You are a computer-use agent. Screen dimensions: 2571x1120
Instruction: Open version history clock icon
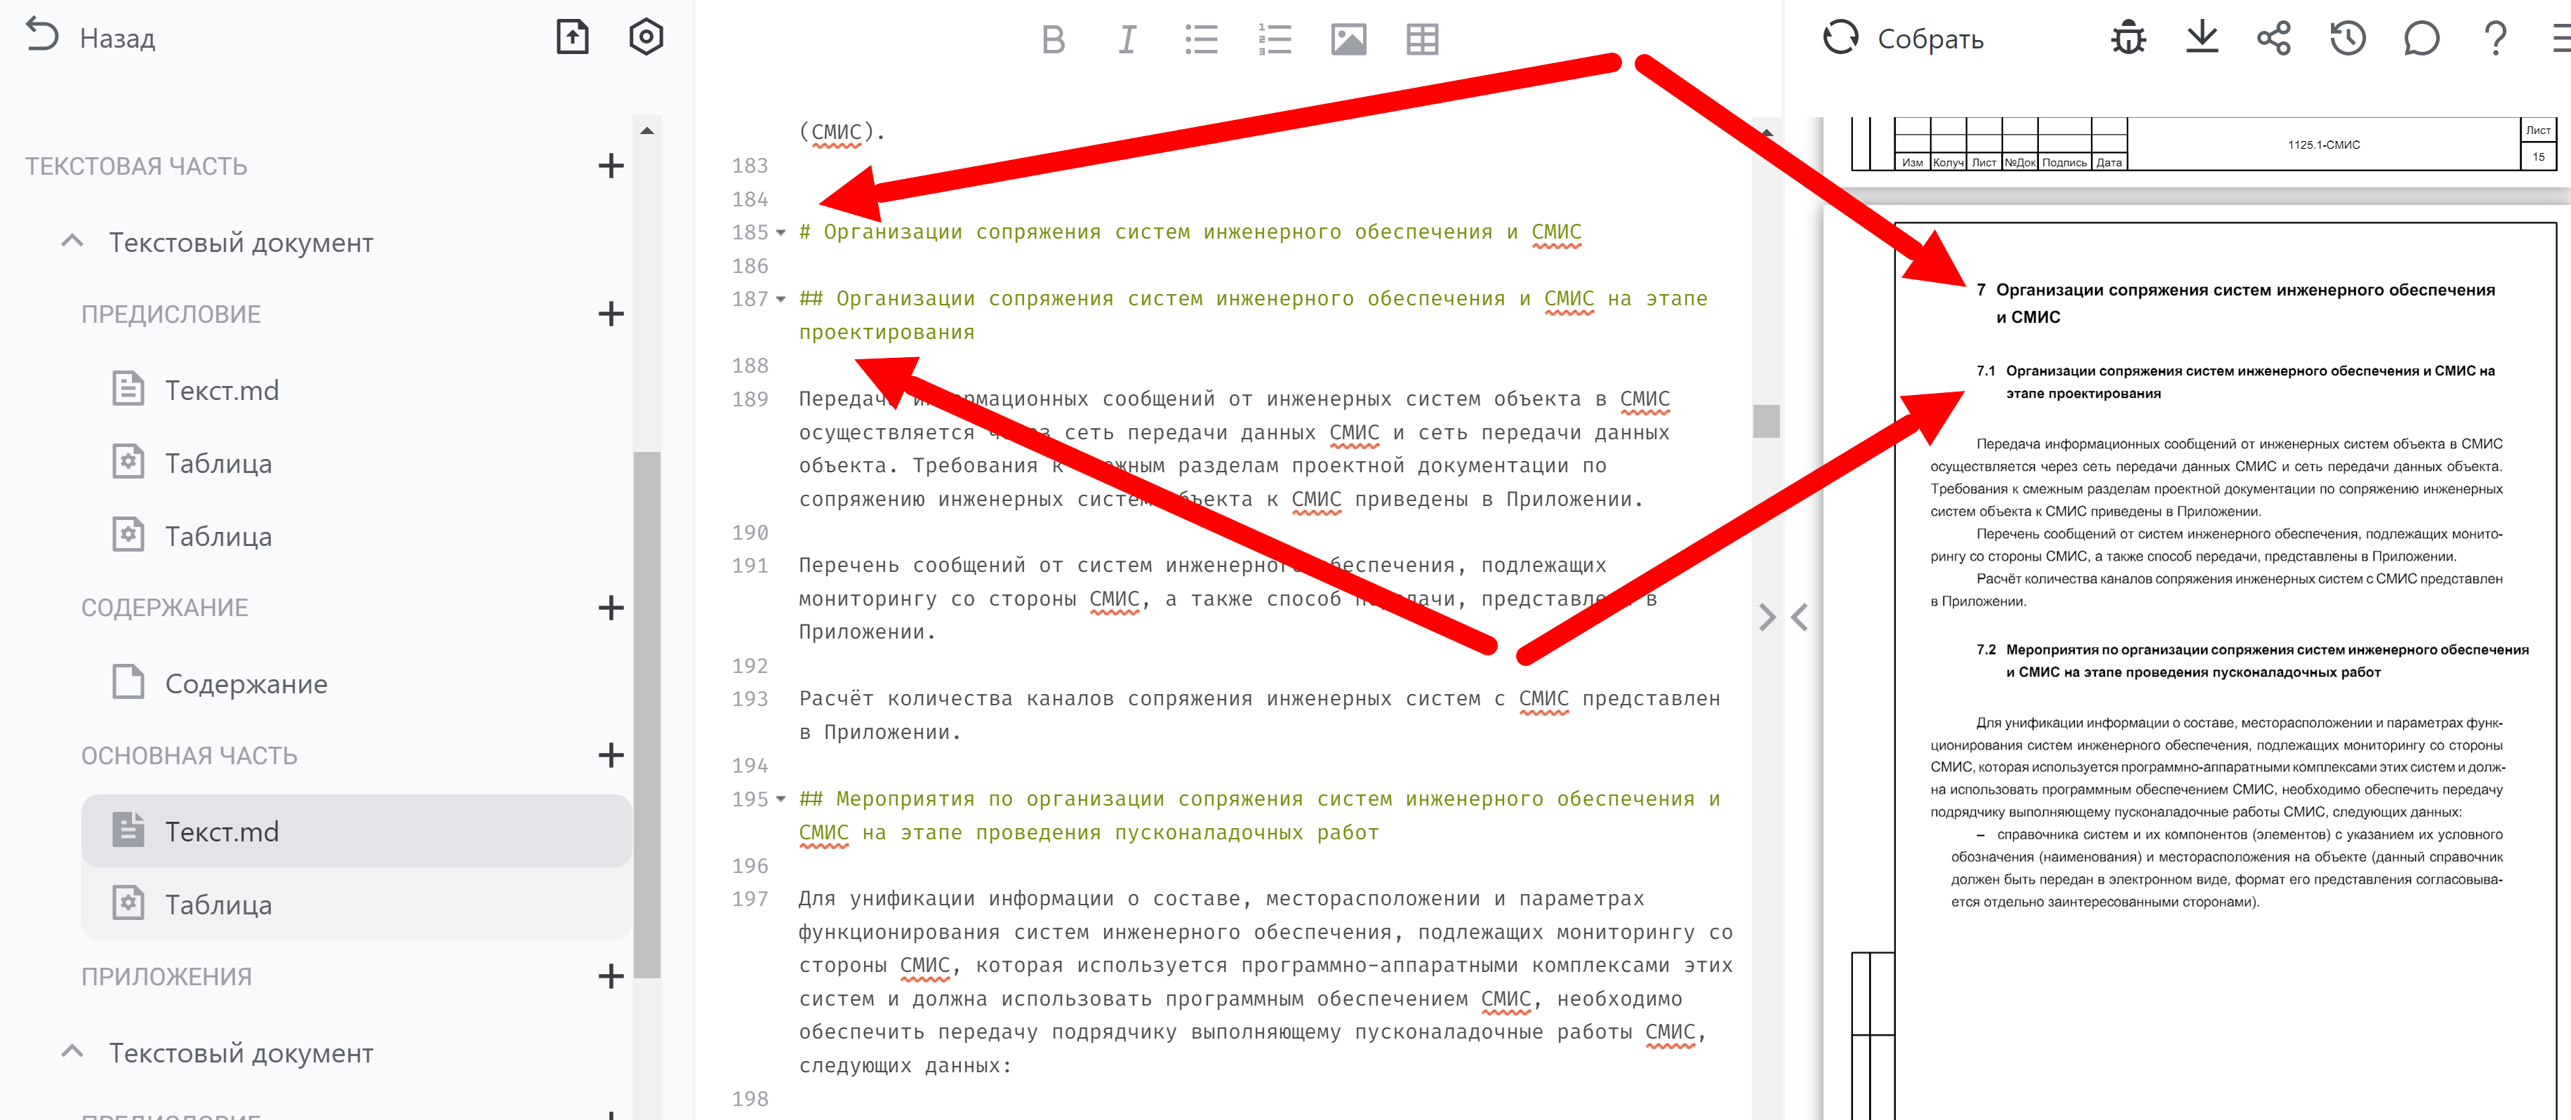tap(2347, 38)
